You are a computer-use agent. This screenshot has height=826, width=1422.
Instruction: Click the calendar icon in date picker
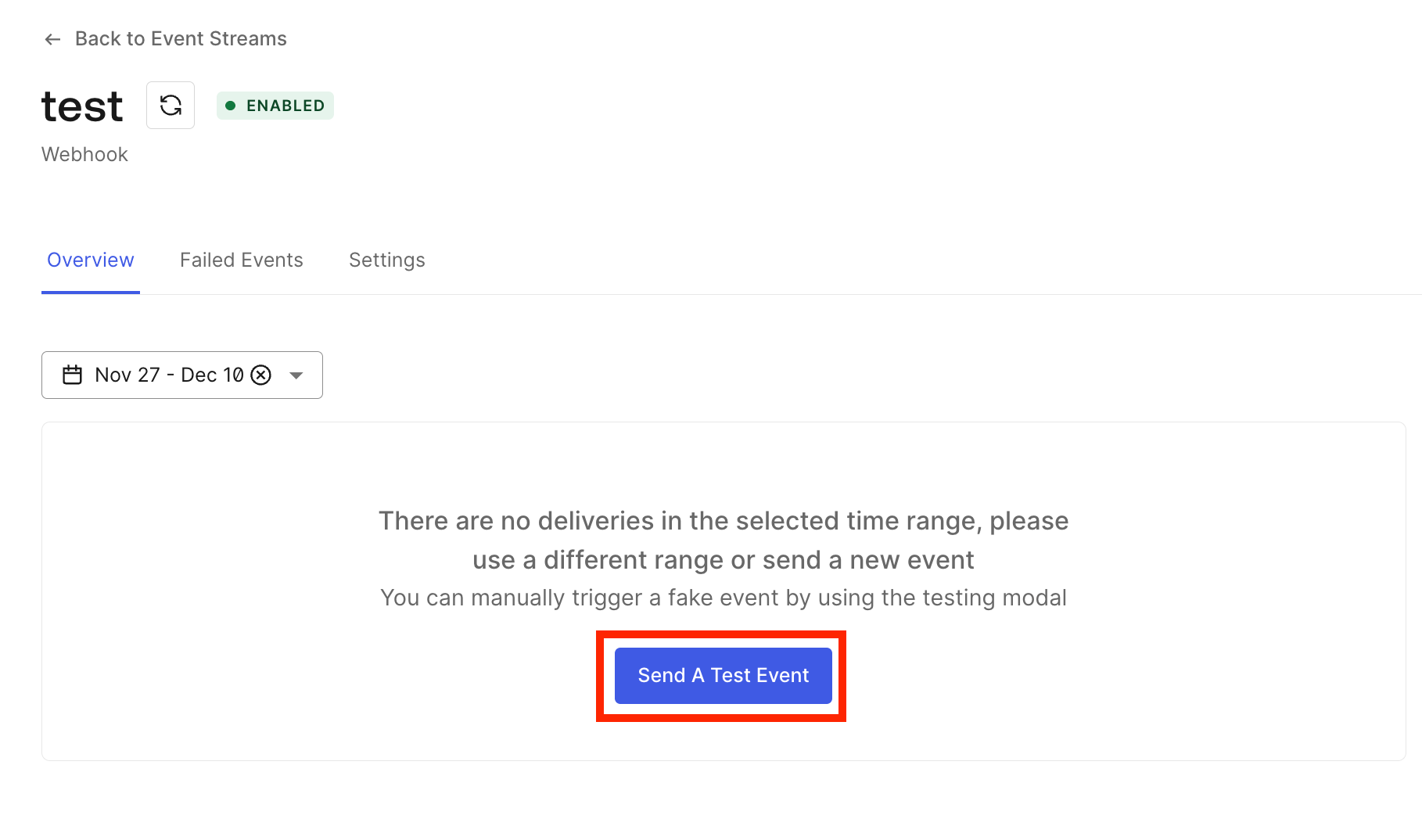click(x=72, y=375)
